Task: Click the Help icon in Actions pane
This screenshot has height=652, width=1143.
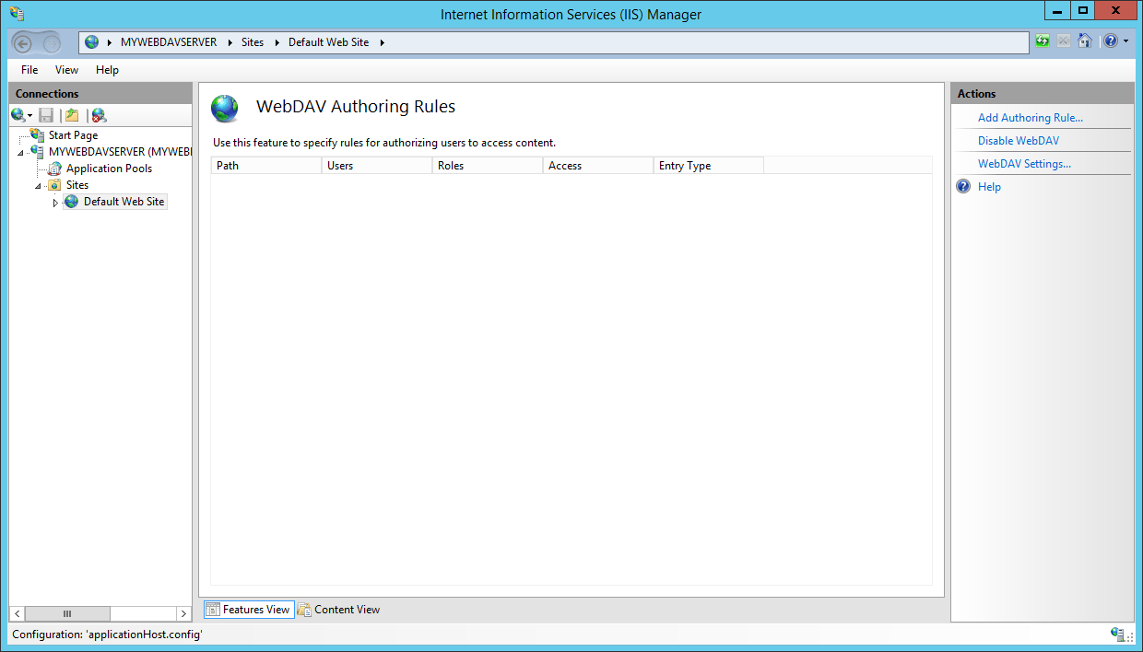Action: (963, 186)
